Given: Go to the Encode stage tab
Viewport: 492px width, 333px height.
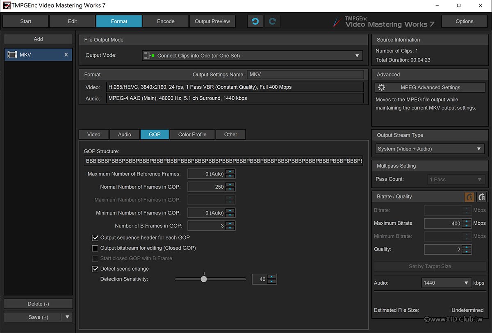Looking at the screenshot, I should [x=166, y=21].
